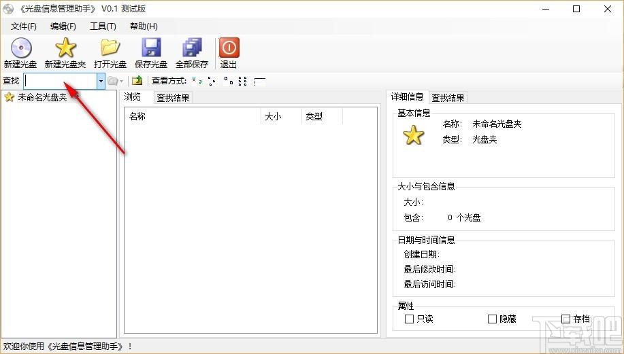Sort by the 类型 column header
Viewport: 624px width, 354px height.
coord(322,116)
